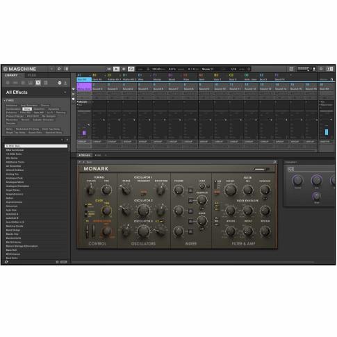Click the EDIT button at browser bottom
Image resolution: width=337 pixels, height=337 pixels.
(64, 262)
